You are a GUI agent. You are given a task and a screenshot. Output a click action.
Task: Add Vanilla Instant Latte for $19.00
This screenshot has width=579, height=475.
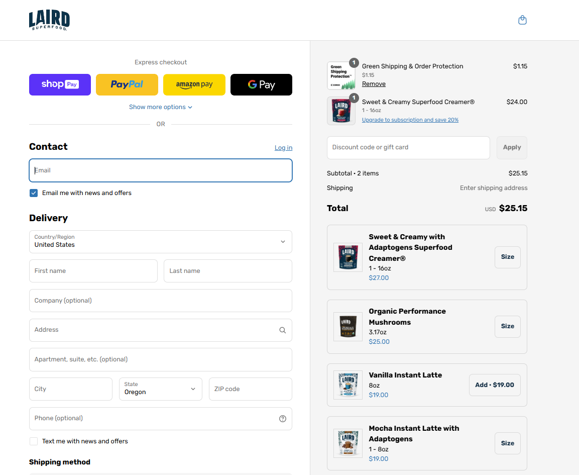[495, 385]
